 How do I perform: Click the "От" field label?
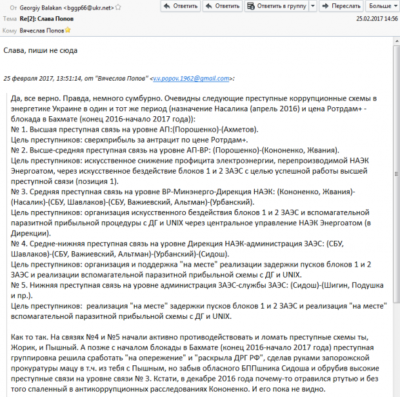tap(7, 7)
